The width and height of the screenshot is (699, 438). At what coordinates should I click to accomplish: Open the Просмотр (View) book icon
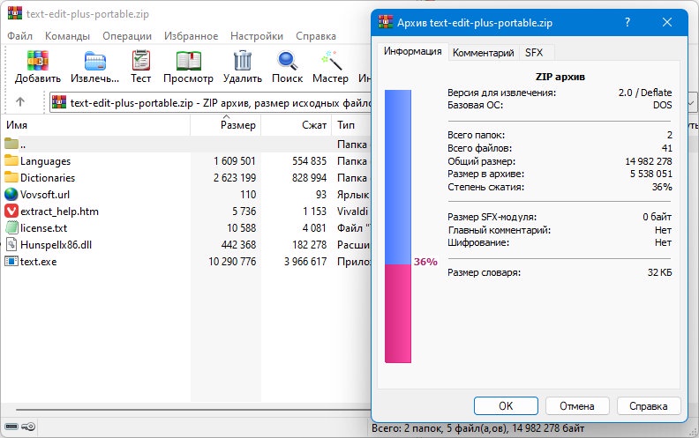188,61
